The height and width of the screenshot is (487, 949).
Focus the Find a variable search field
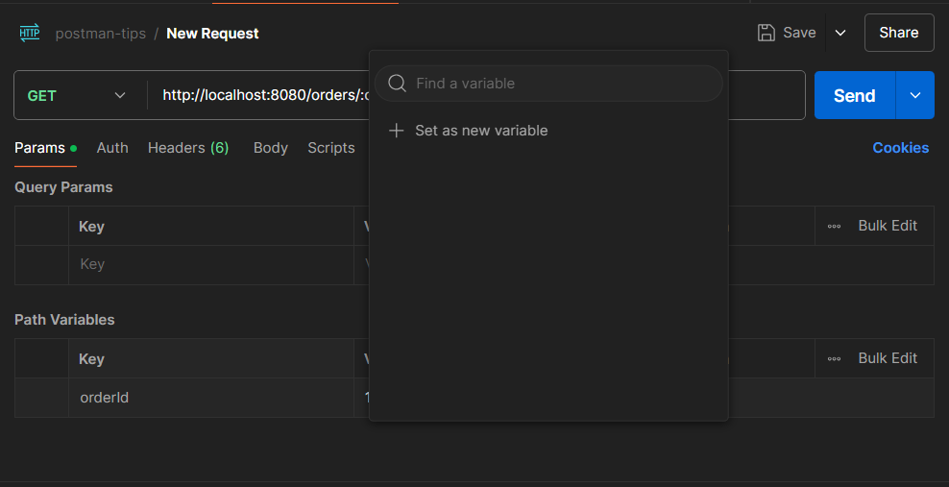coord(548,83)
